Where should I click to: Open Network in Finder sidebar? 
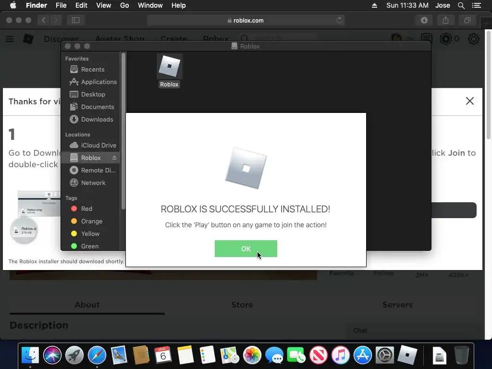click(x=87, y=183)
